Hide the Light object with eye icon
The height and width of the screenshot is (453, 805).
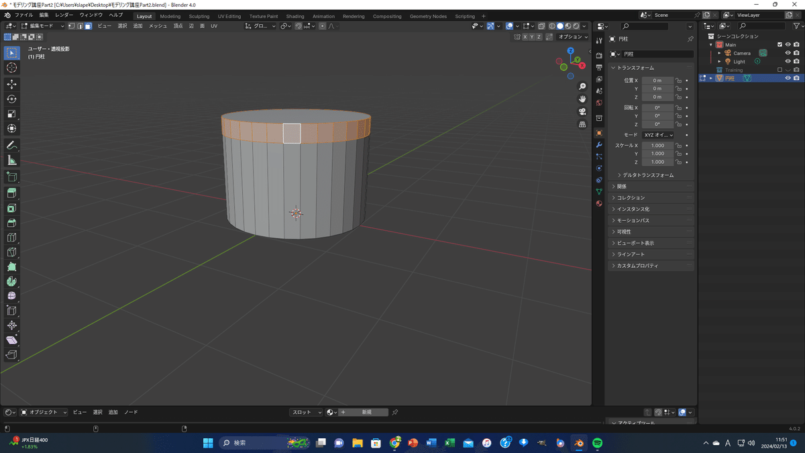[x=788, y=62]
